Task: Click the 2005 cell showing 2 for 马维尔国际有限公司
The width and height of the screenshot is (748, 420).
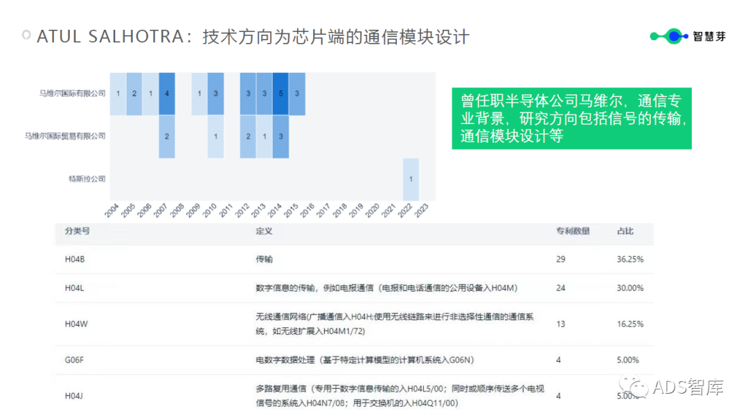Action: [x=134, y=94]
